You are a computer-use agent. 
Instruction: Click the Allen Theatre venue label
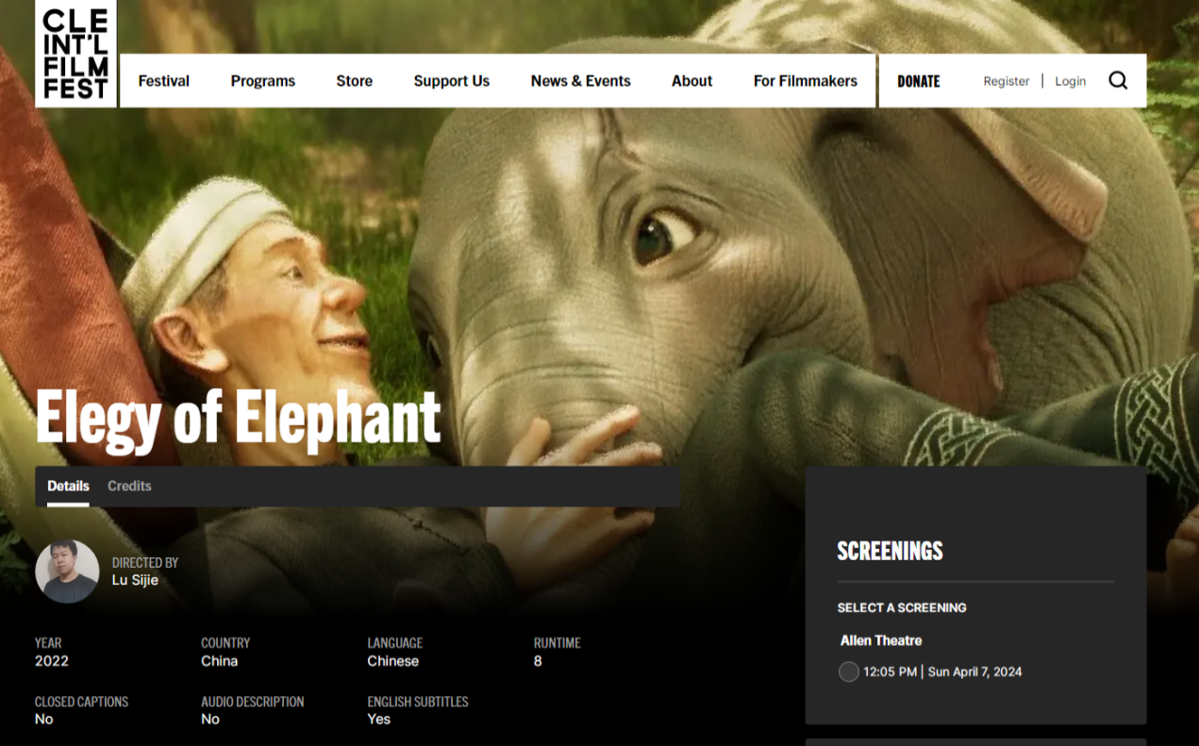pos(880,640)
